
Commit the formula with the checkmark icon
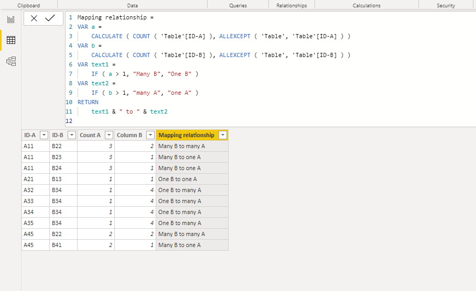(x=50, y=18)
